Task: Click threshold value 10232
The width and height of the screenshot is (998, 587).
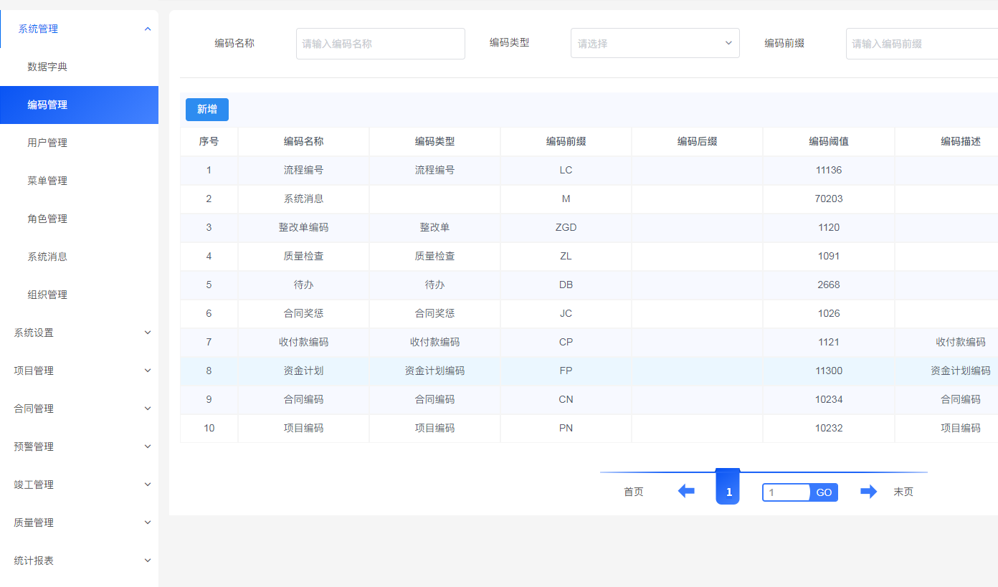Action: [x=829, y=428]
